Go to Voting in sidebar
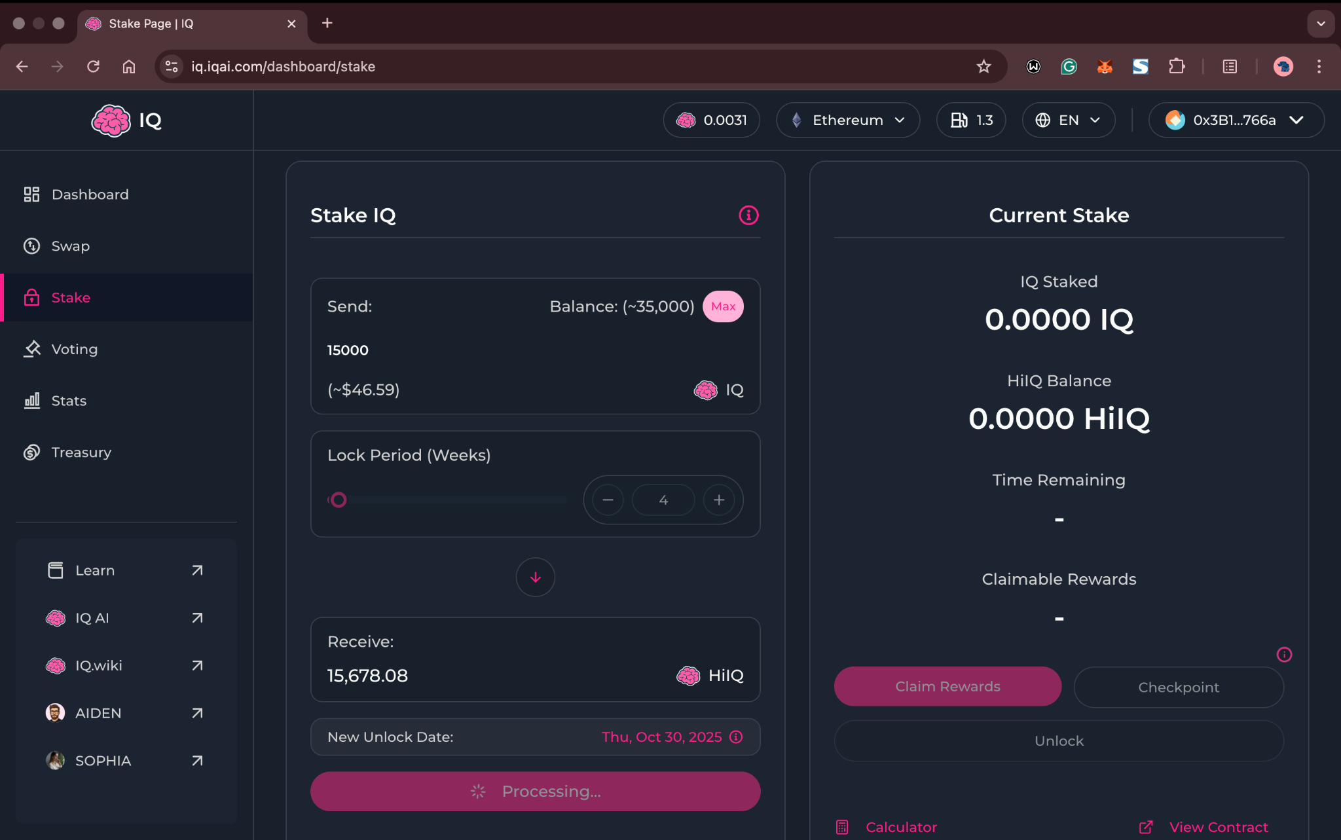 click(74, 349)
